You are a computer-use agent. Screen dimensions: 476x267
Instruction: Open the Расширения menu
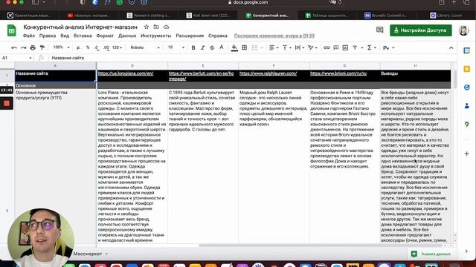click(190, 36)
